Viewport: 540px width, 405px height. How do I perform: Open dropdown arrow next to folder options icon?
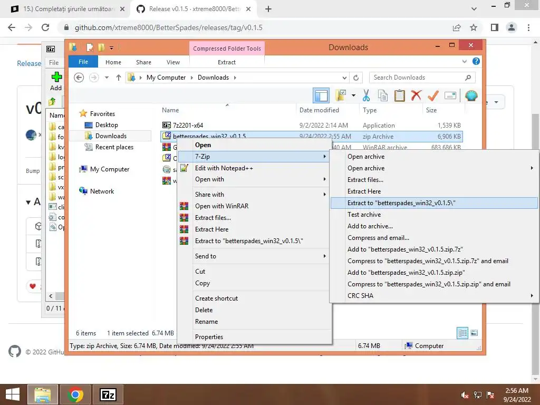pyautogui.click(x=353, y=95)
